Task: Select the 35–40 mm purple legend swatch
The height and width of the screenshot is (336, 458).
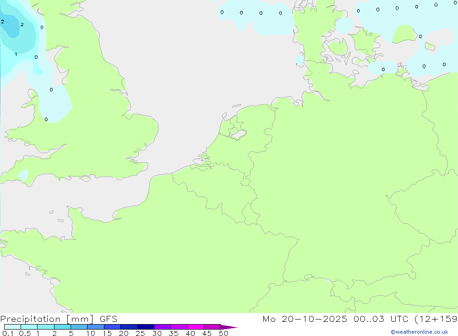Action: tap(179, 327)
